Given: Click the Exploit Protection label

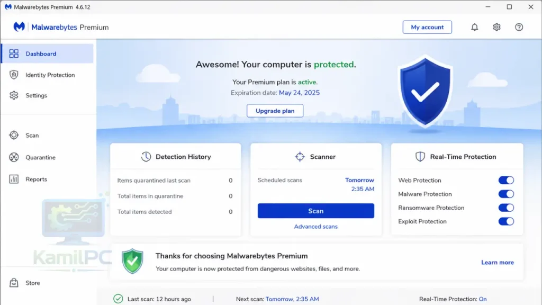Looking at the screenshot, I should [x=422, y=221].
